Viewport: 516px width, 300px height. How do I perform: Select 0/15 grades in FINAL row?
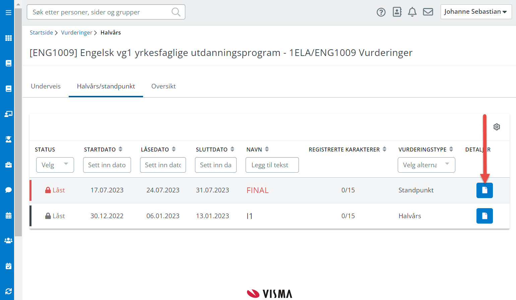click(348, 190)
